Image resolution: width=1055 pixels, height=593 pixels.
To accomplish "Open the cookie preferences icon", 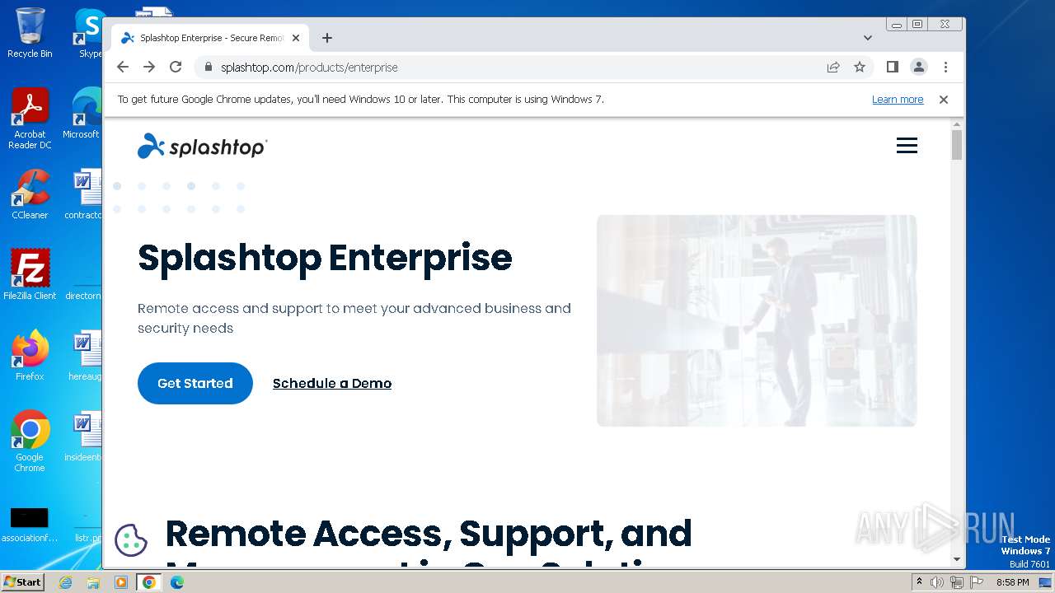I will coord(130,540).
